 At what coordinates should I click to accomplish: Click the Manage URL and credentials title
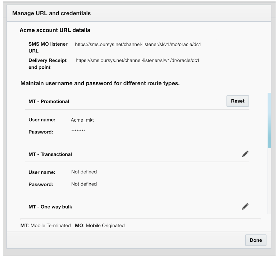[x=51, y=13]
